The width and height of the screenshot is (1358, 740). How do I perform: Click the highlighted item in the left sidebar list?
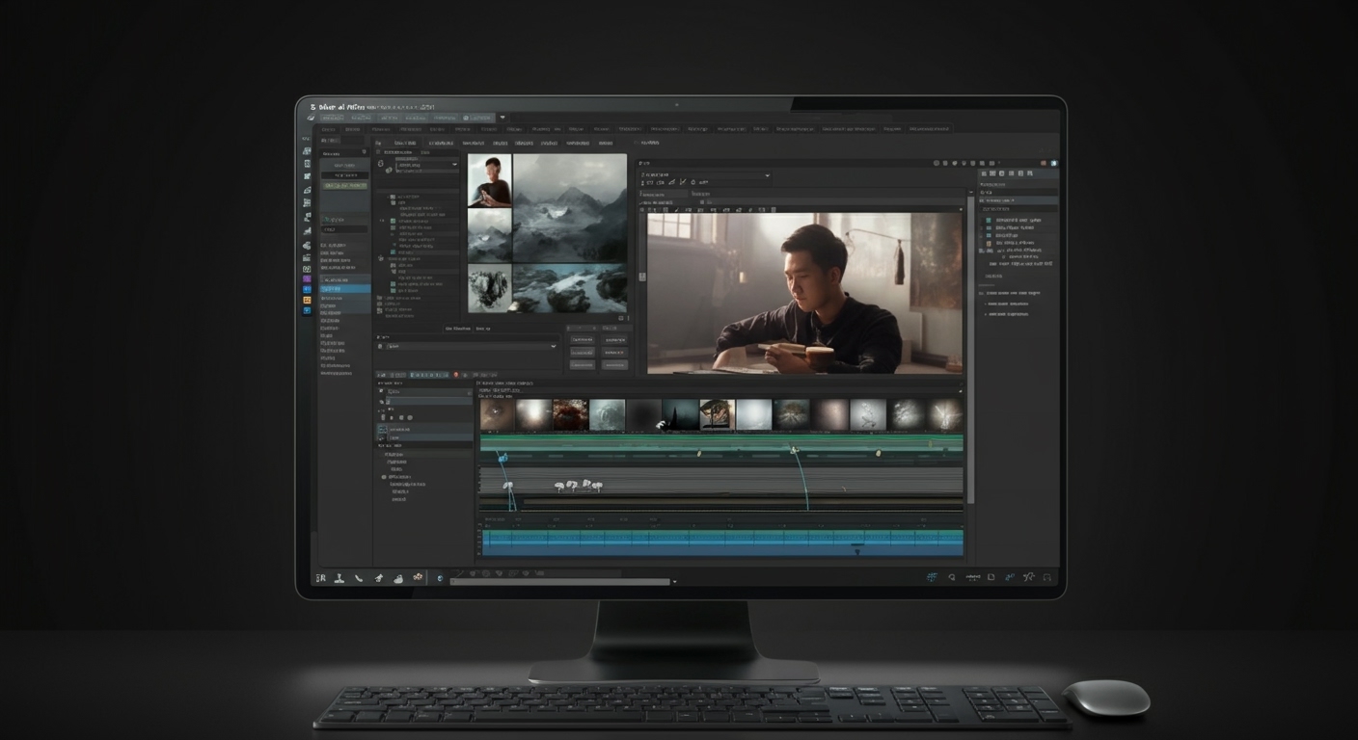click(x=342, y=289)
